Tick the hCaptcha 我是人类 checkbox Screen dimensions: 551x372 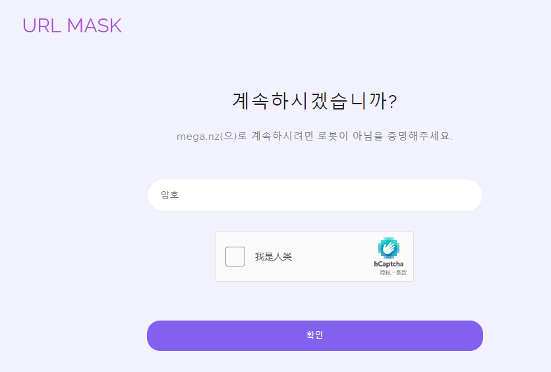235,257
